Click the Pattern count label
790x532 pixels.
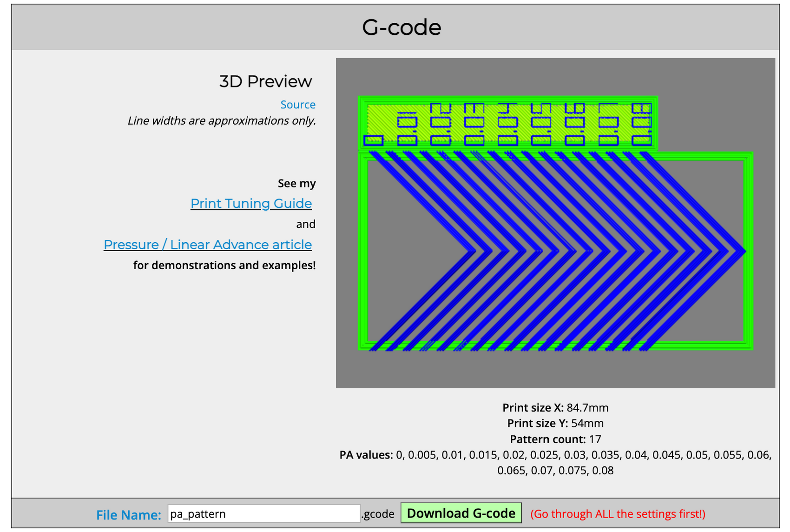click(x=547, y=439)
